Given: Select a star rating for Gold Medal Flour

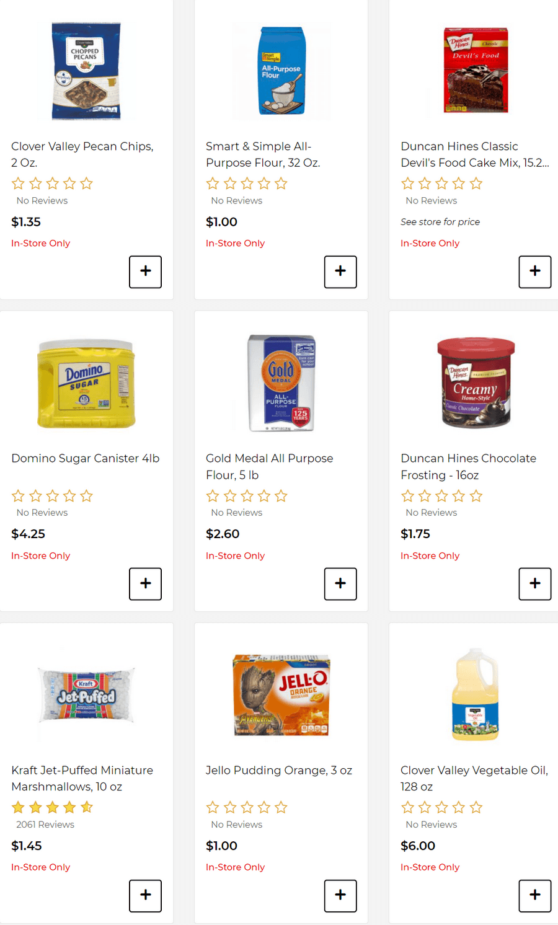Looking at the screenshot, I should tap(246, 495).
